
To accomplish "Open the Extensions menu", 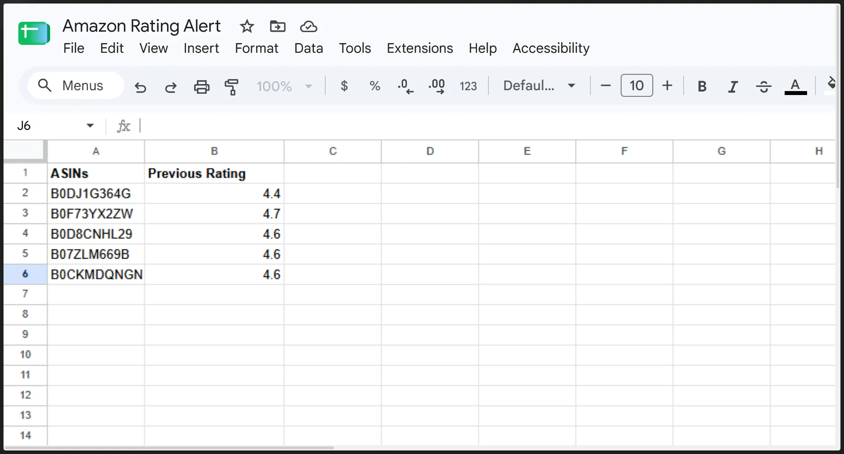I will [420, 48].
